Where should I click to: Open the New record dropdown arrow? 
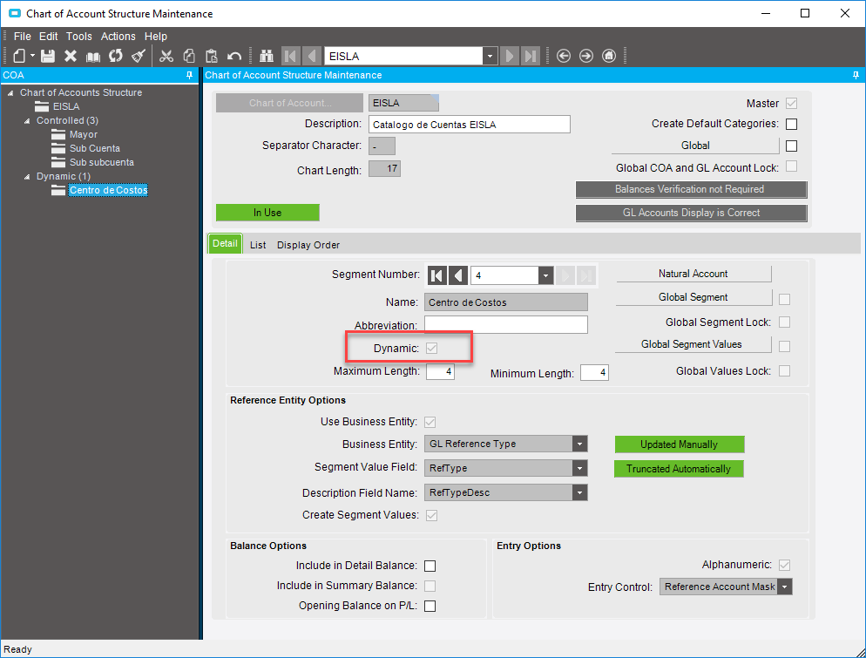click(x=32, y=56)
